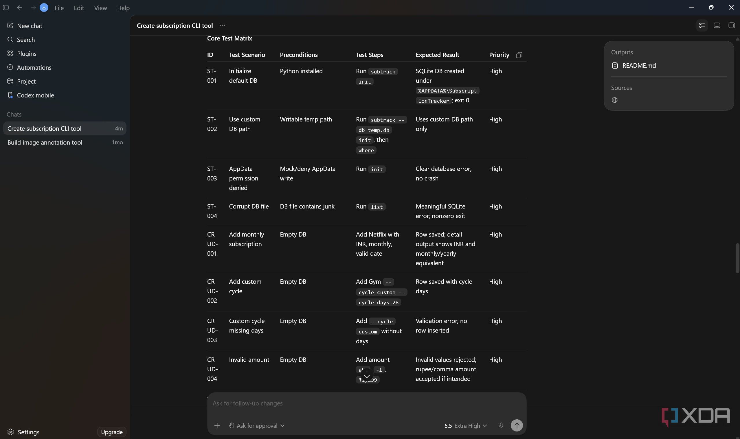Select Build image annotation tool chat

coord(65,142)
